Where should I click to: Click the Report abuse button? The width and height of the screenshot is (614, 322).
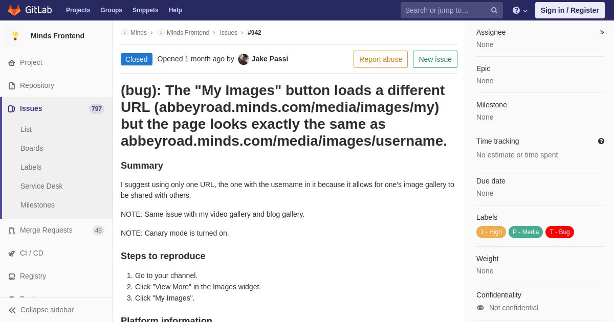[x=381, y=59]
